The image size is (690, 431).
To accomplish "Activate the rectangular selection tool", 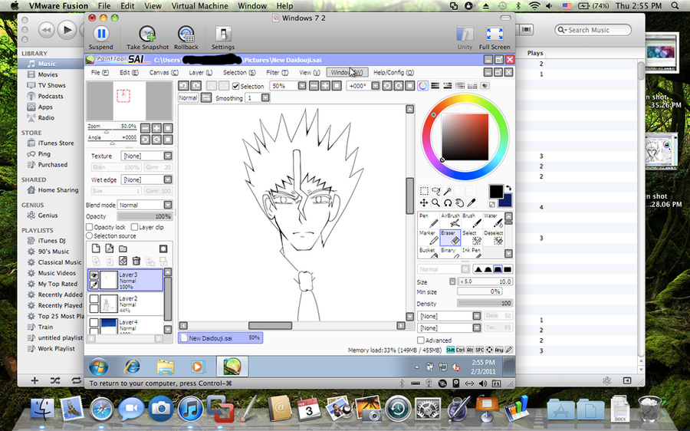I will [x=424, y=191].
